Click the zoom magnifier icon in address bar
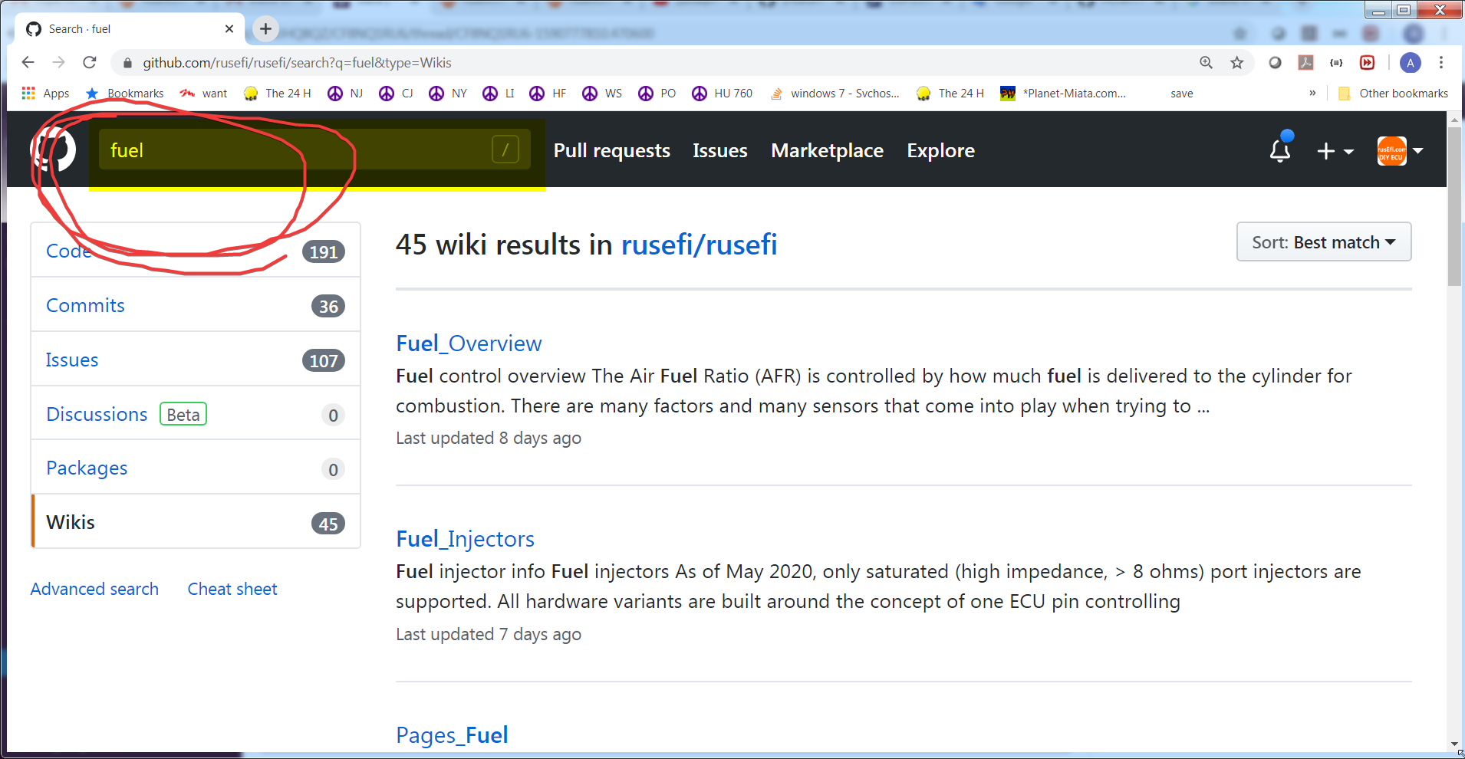1465x759 pixels. (x=1206, y=63)
